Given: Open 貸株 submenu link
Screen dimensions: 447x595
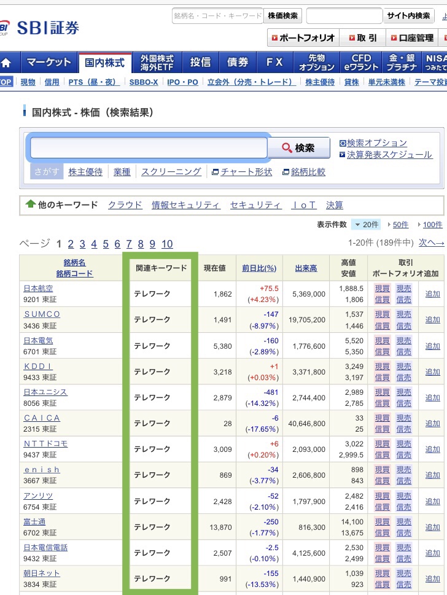Looking at the screenshot, I should tap(351, 82).
